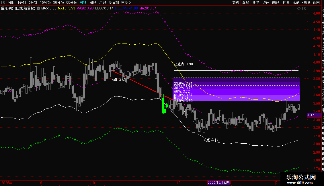This screenshot has width=324, height=186.
Task: Click the LLOW: 3.14 label
Action: 104,9
